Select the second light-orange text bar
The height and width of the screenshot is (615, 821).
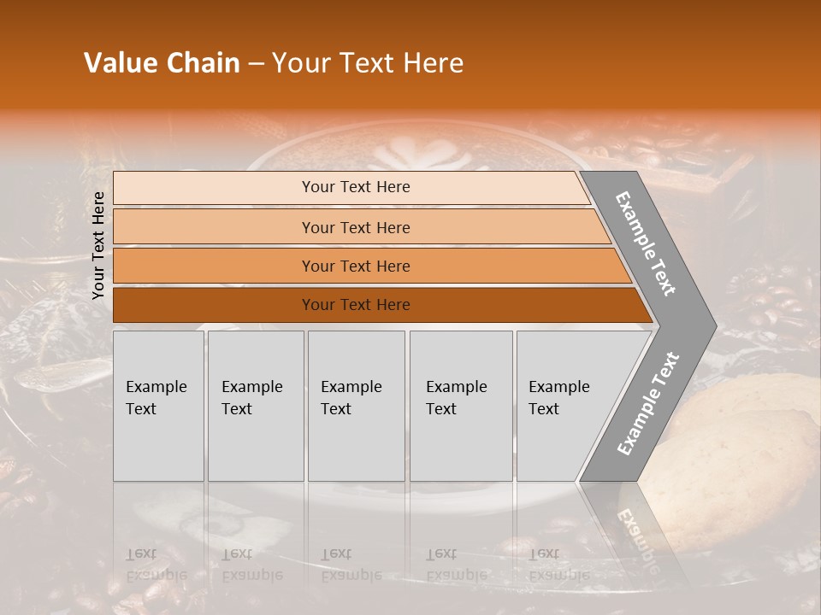pyautogui.click(x=356, y=227)
